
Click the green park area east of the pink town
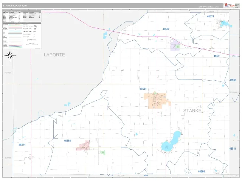(x=102, y=152)
